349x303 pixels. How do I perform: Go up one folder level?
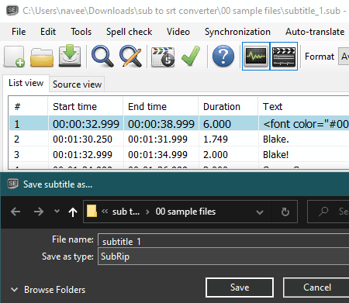[x=73, y=212]
